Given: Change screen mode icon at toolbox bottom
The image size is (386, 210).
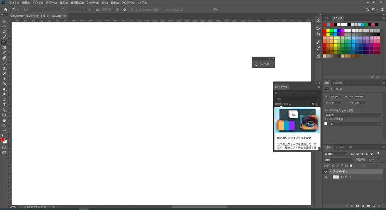Looking at the screenshot, I should point(4,152).
